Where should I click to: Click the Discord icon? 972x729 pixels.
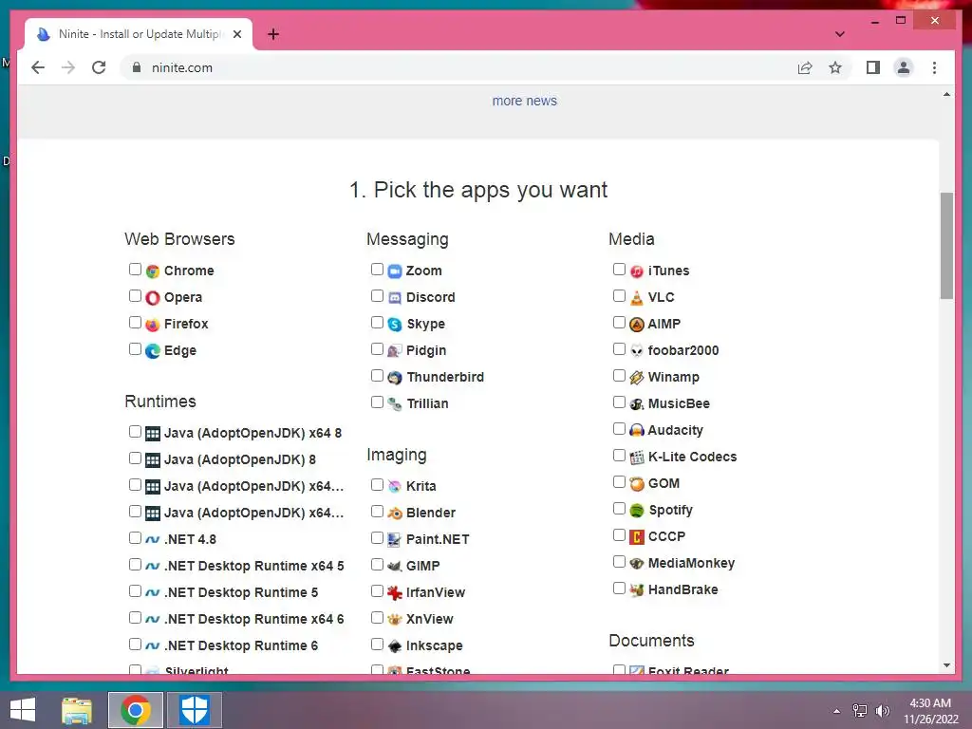point(395,297)
